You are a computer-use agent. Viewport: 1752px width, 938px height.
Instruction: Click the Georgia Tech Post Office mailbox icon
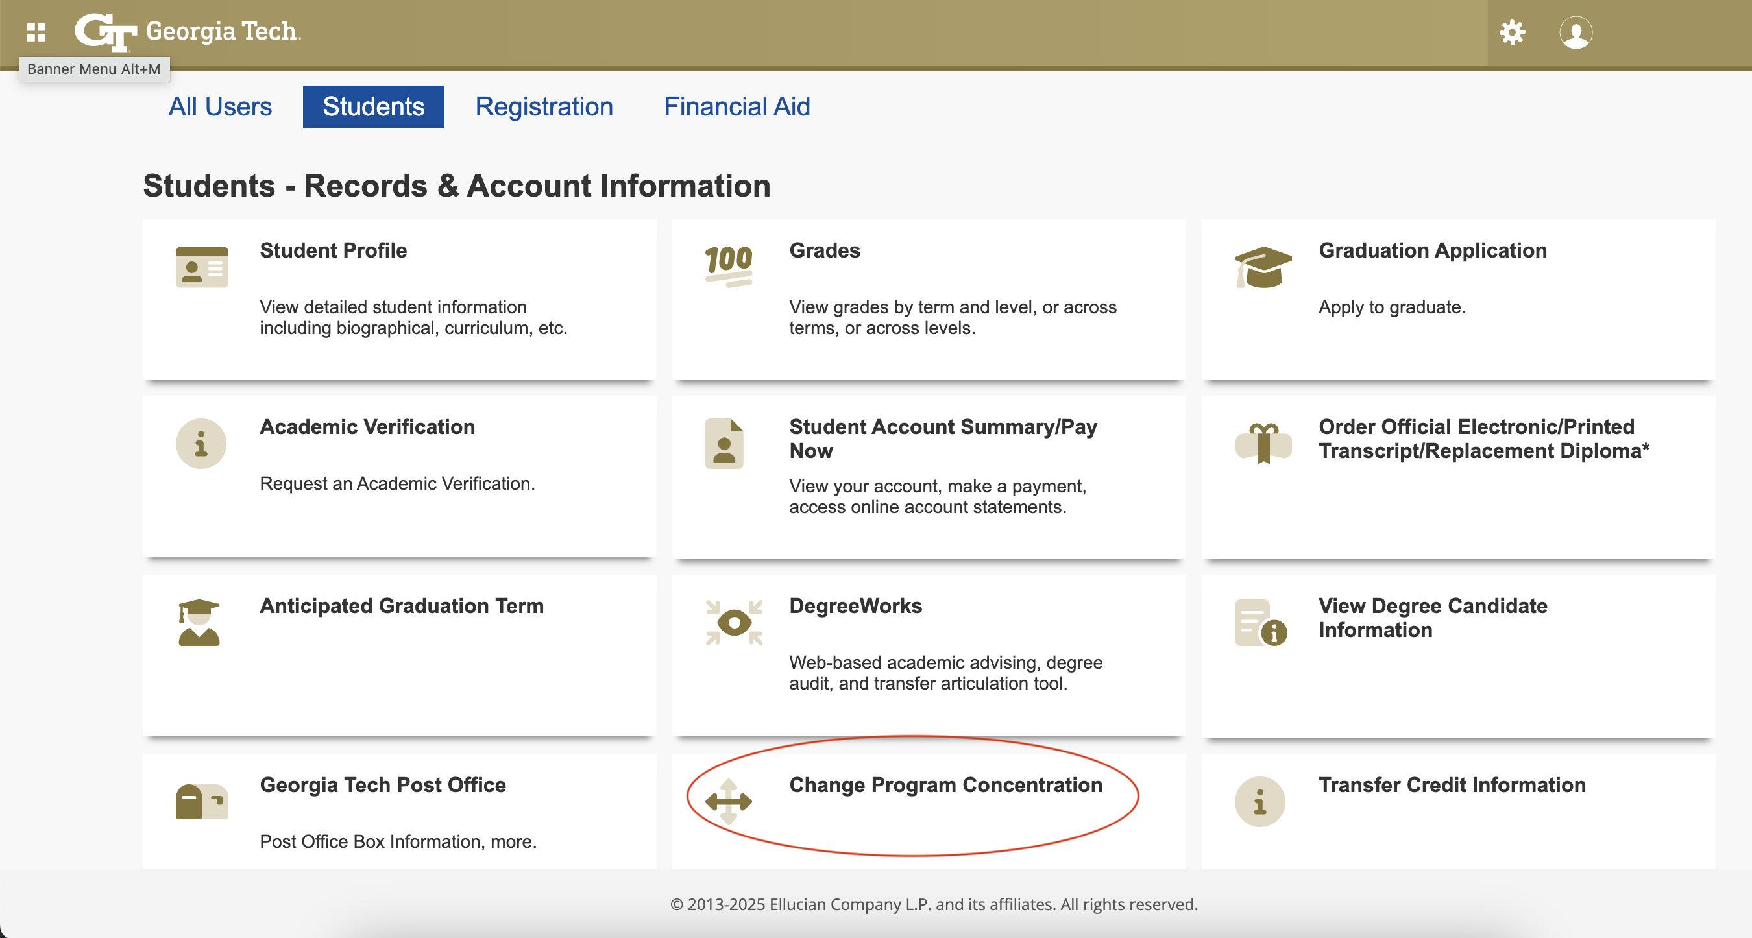click(x=201, y=801)
